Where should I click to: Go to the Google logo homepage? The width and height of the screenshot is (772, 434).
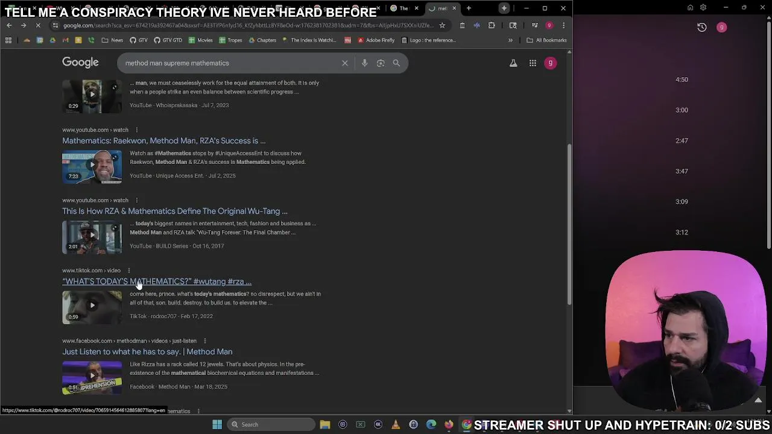coord(80,63)
